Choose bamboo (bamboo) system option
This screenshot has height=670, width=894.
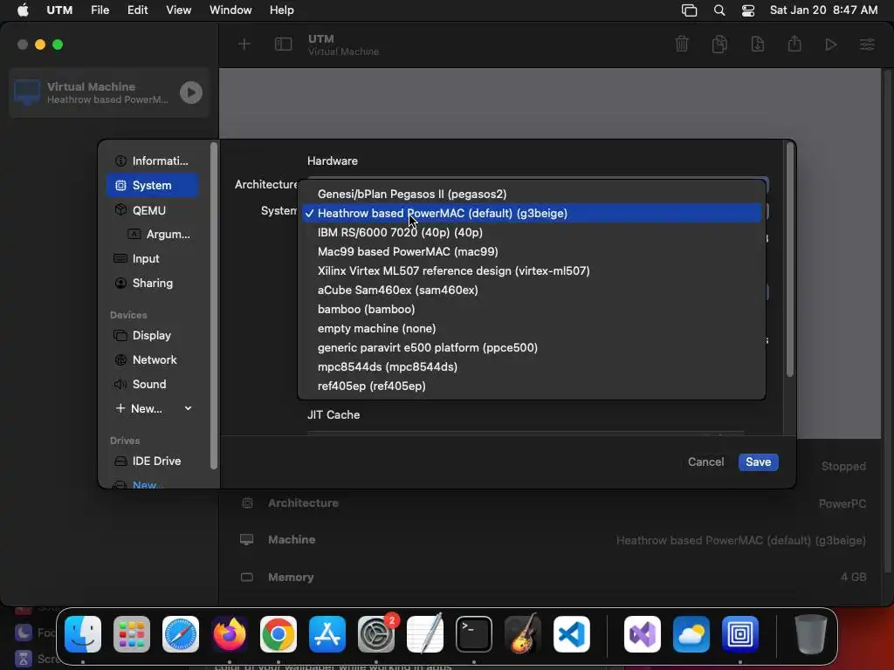[532, 310]
